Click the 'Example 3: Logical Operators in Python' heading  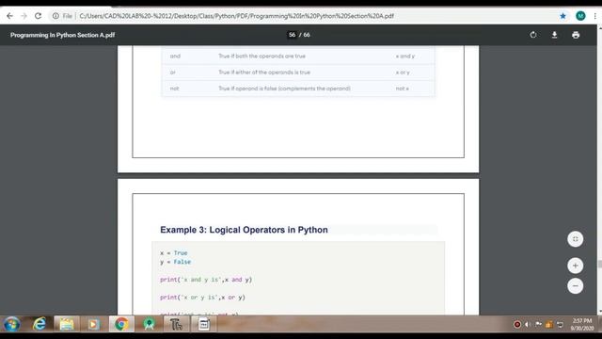[x=244, y=230]
